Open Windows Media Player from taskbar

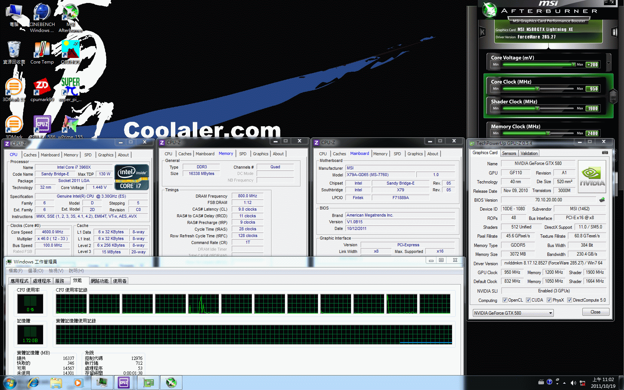click(78, 383)
